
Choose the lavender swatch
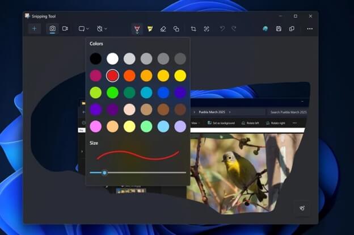coord(180,127)
